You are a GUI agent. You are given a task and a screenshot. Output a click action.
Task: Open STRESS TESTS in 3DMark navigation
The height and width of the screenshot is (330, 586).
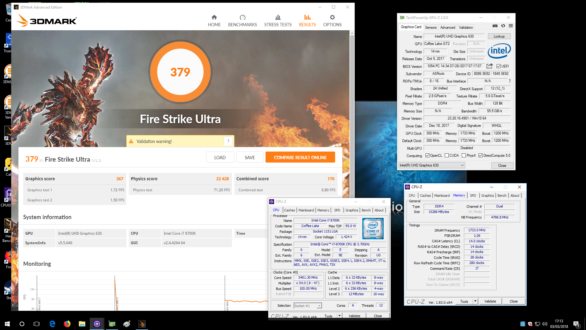click(x=278, y=21)
